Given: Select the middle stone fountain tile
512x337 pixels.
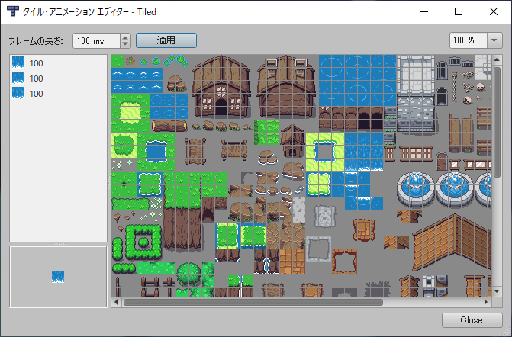Looking at the screenshot, I should (x=454, y=189).
